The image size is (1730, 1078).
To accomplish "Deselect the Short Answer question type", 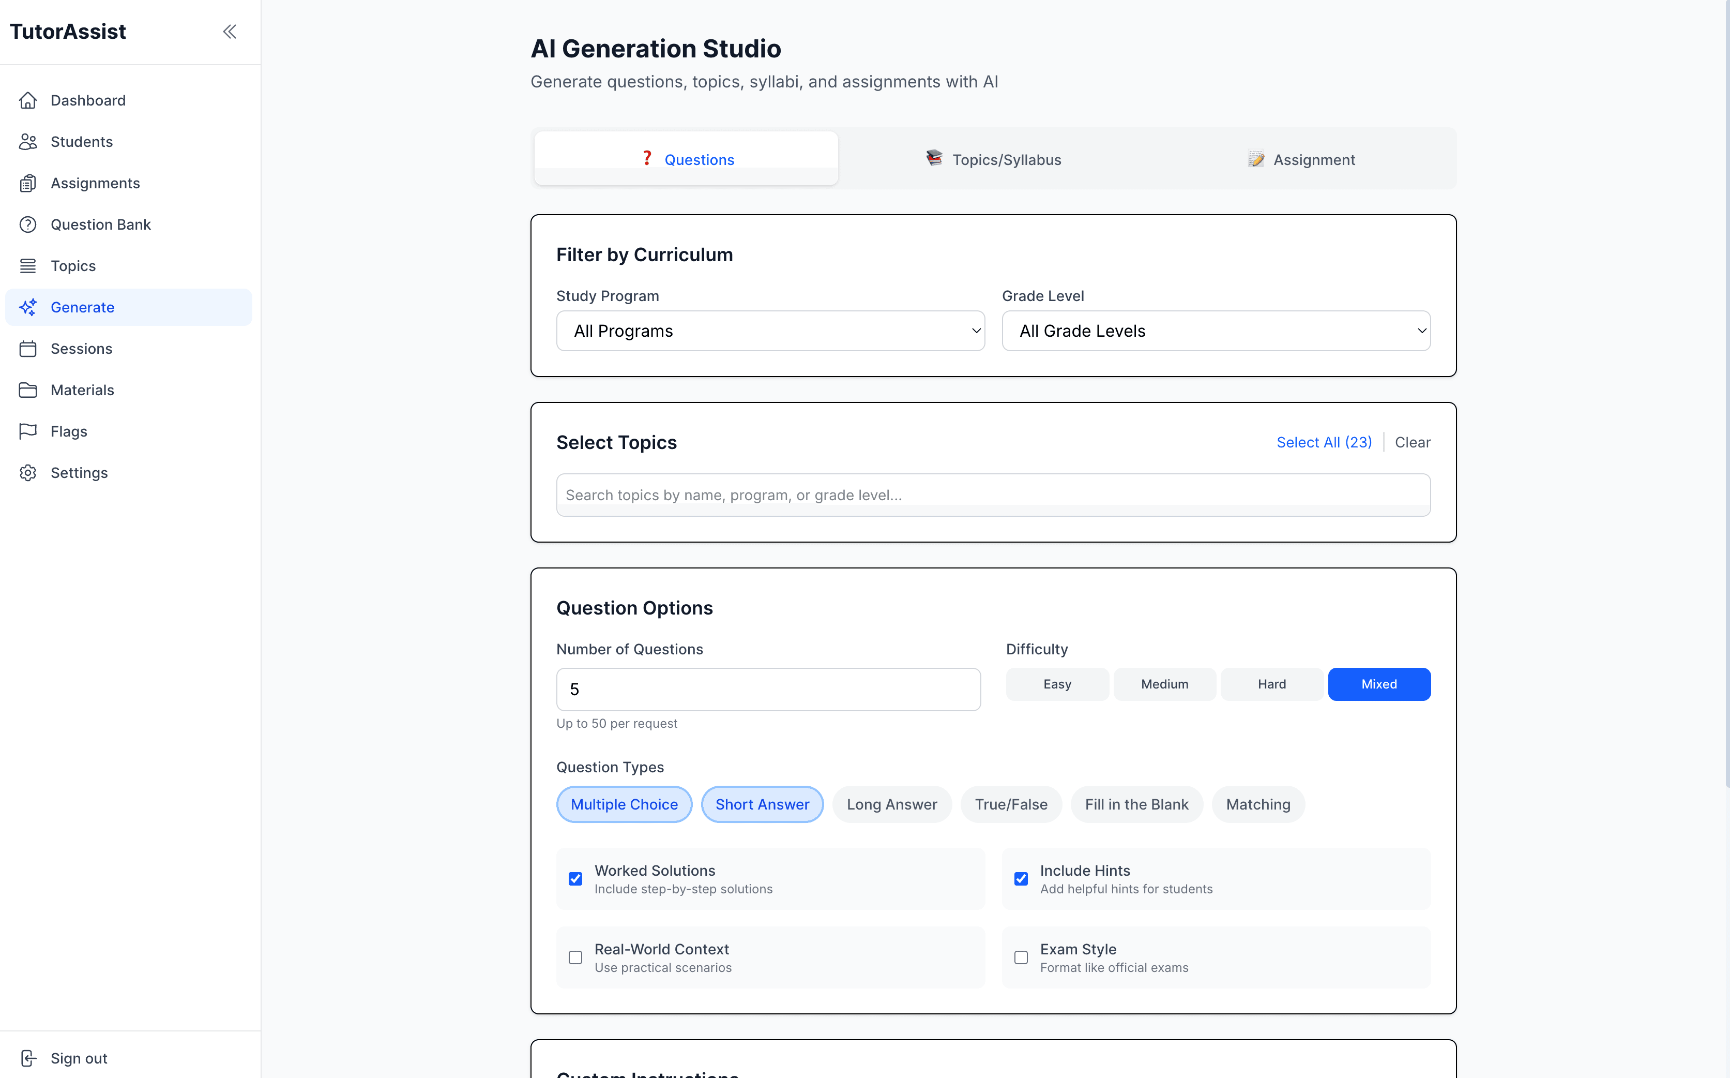I will [x=763, y=804].
